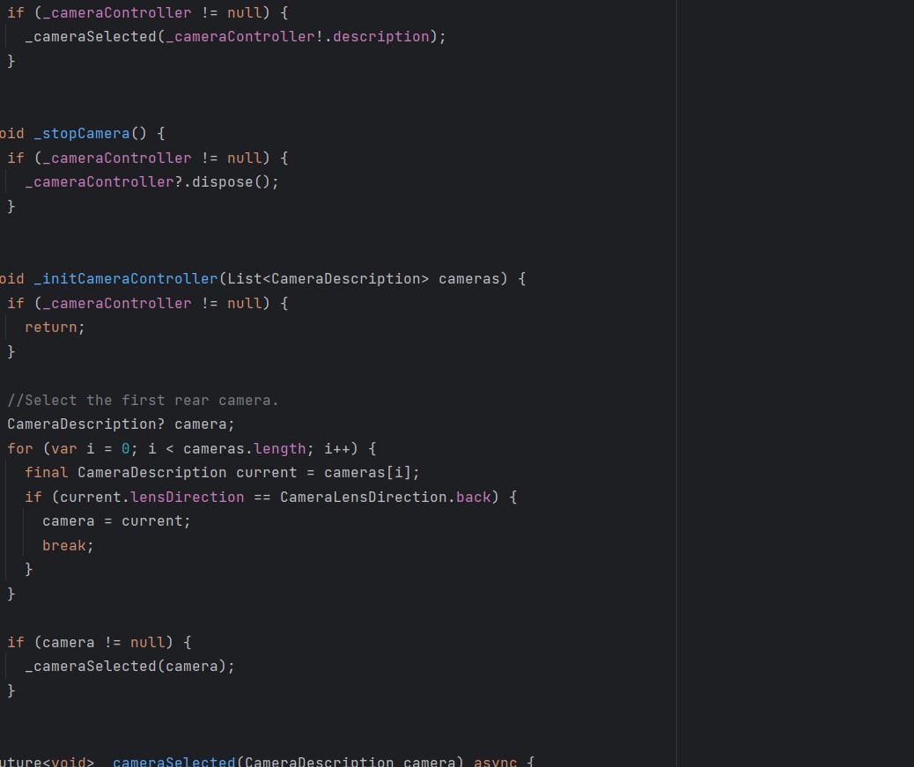Click the 'length' property of cameras
This screenshot has height=767, width=914.
coord(280,449)
